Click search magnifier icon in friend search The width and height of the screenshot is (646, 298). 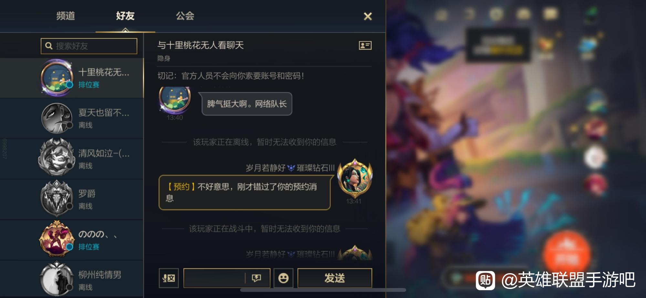coord(49,46)
